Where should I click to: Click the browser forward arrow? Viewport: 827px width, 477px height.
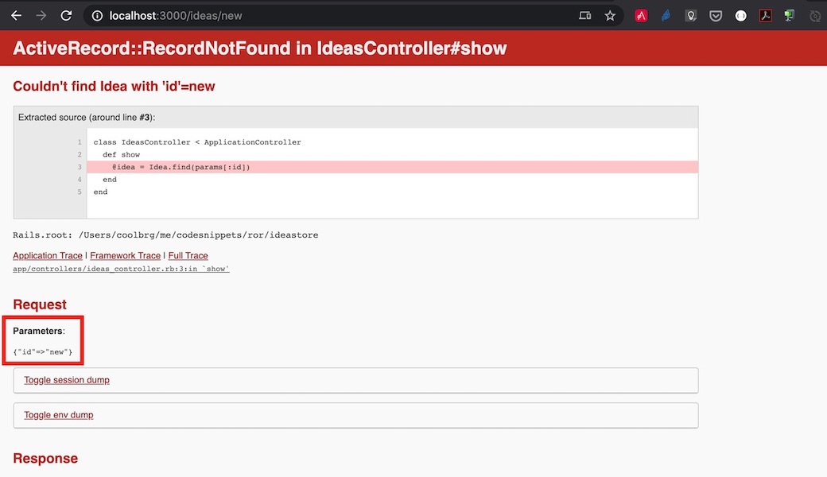point(41,15)
